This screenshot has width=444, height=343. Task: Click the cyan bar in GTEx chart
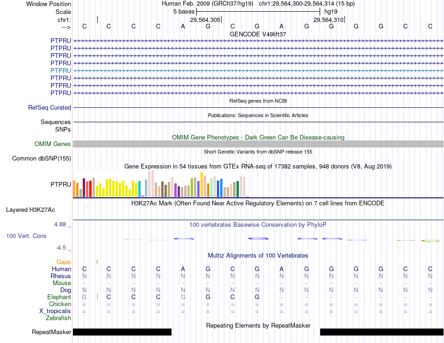pyautogui.click(x=140, y=189)
